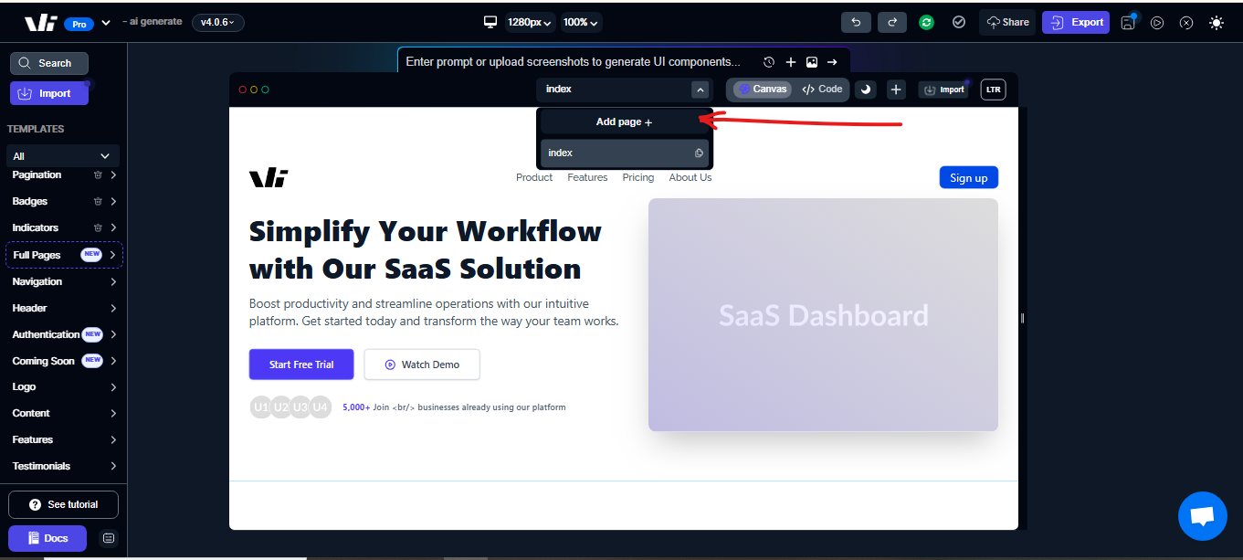1243x560 pixels.
Task: Click the Windframe logo in the top-left
Action: 41,23
